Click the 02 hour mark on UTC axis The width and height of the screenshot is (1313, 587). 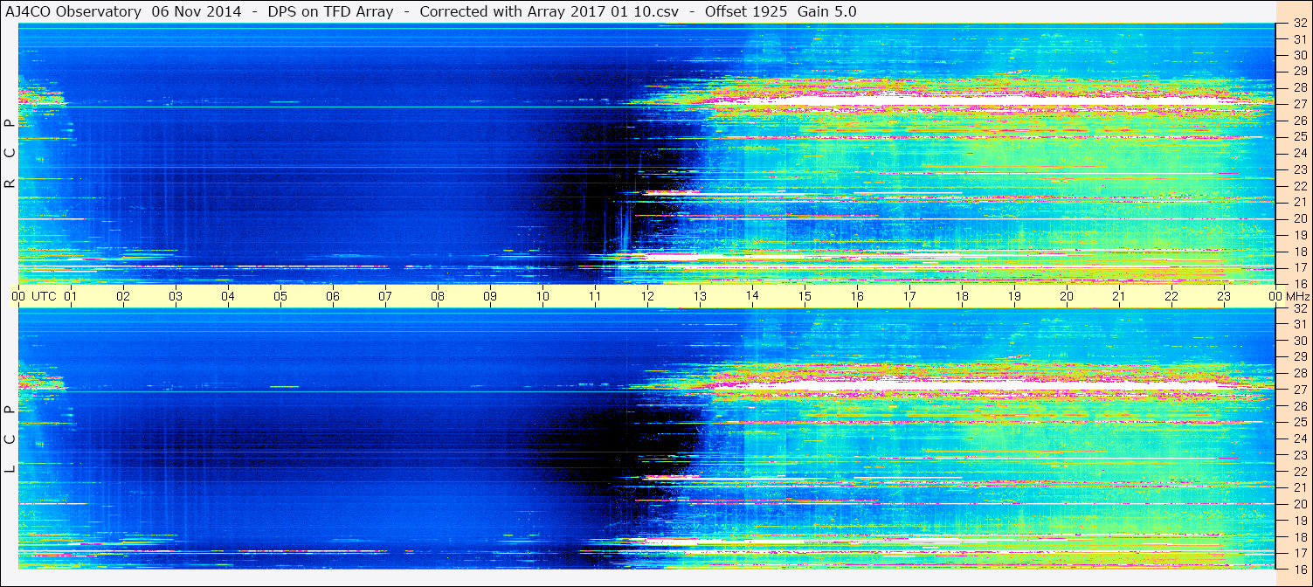(123, 296)
